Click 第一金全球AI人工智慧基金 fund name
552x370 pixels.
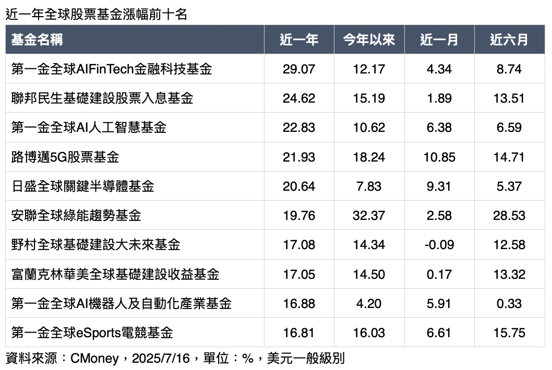tap(89, 127)
